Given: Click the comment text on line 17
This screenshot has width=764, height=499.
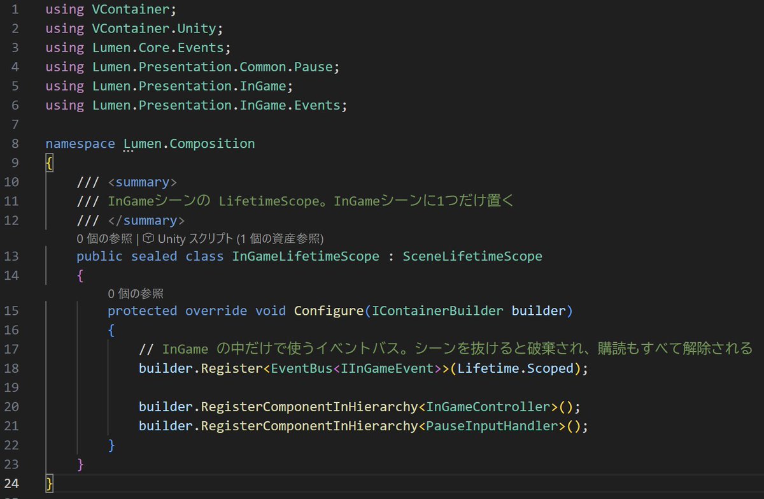Looking at the screenshot, I should pyautogui.click(x=446, y=349).
